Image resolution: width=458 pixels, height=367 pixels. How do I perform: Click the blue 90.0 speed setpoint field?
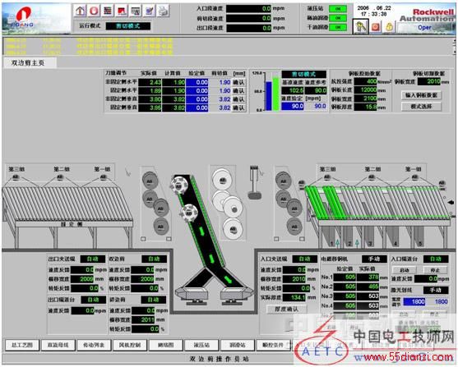click(293, 106)
